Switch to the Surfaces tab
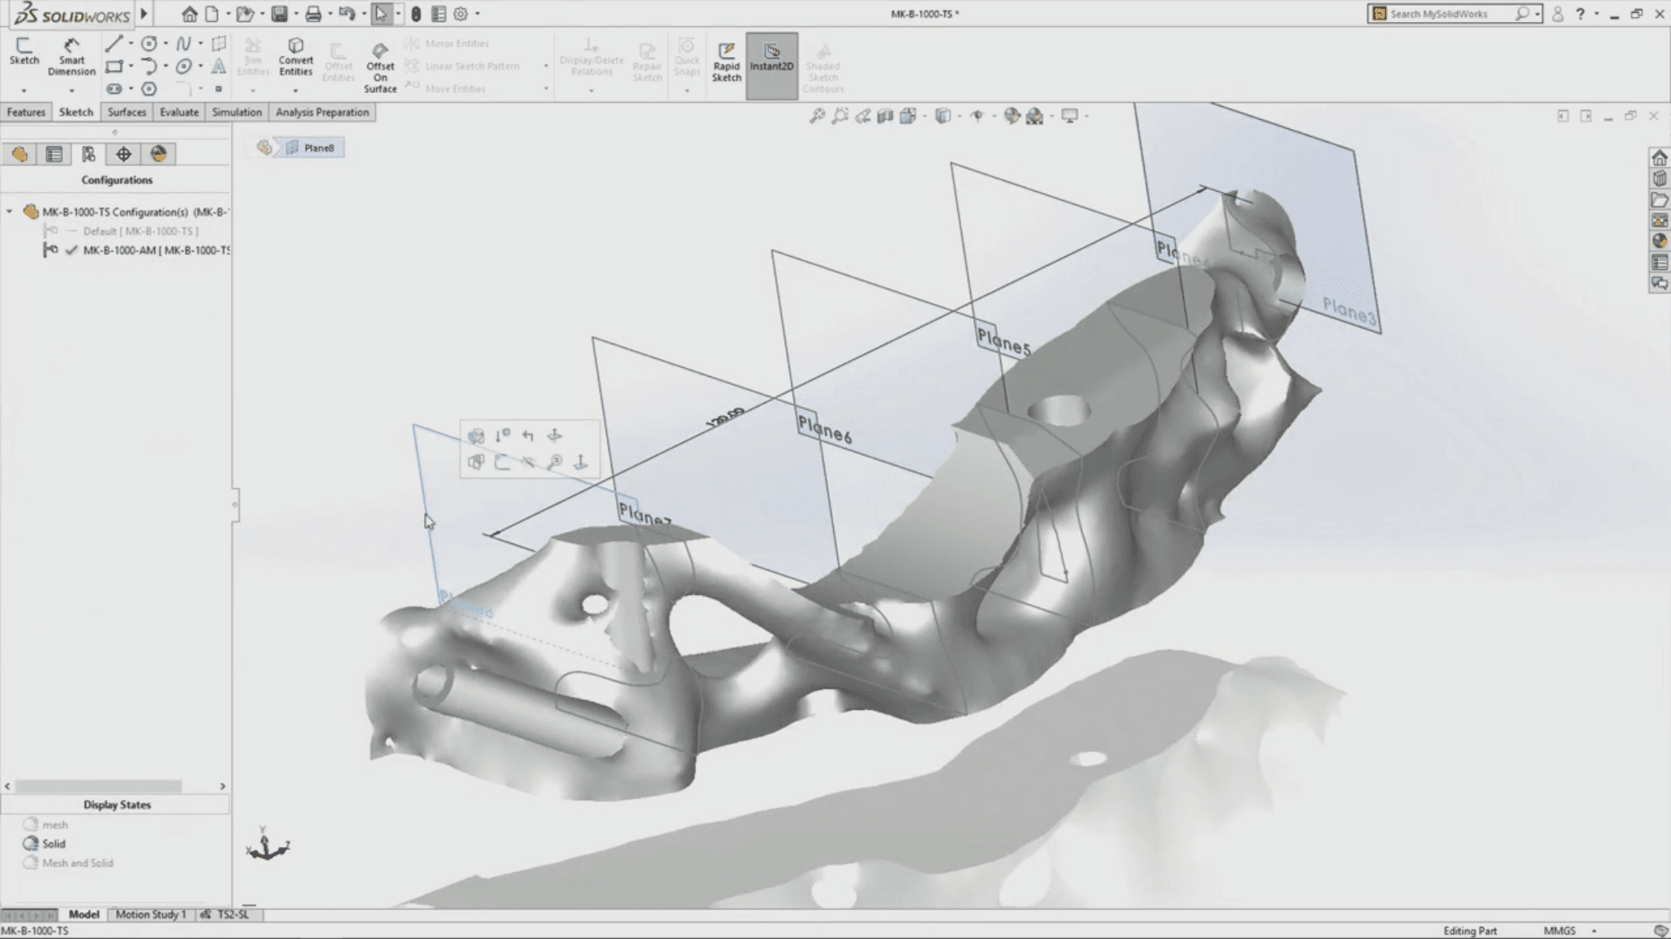 point(126,112)
